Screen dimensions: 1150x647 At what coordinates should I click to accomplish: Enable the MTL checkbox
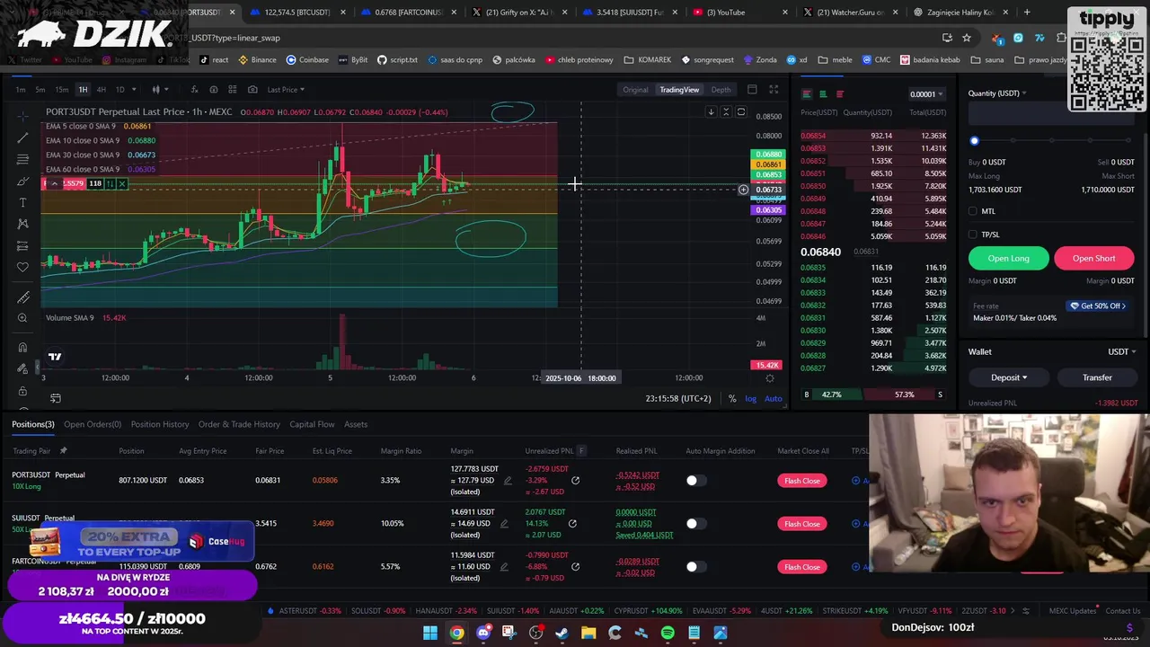point(973,211)
